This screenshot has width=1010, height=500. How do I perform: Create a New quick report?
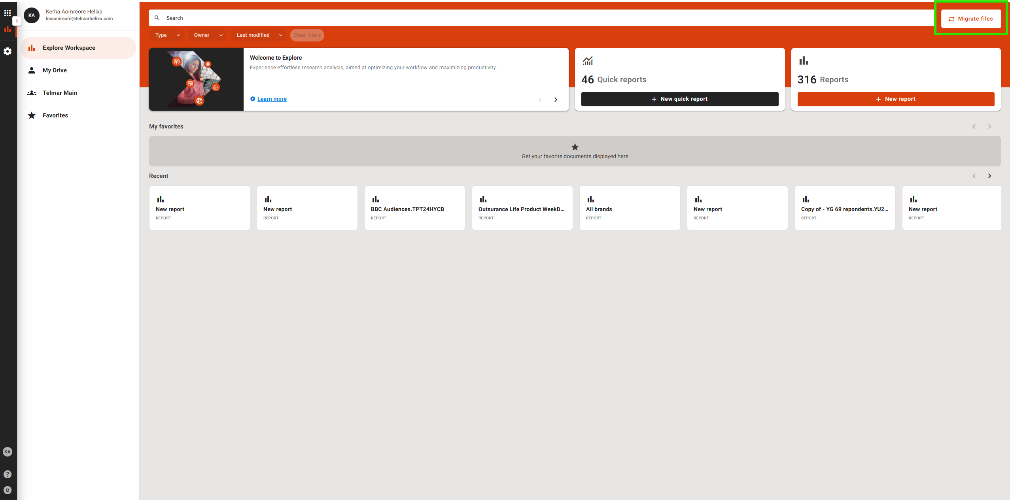click(x=679, y=99)
